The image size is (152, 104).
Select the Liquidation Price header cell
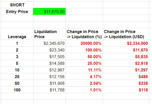[x=50, y=34]
